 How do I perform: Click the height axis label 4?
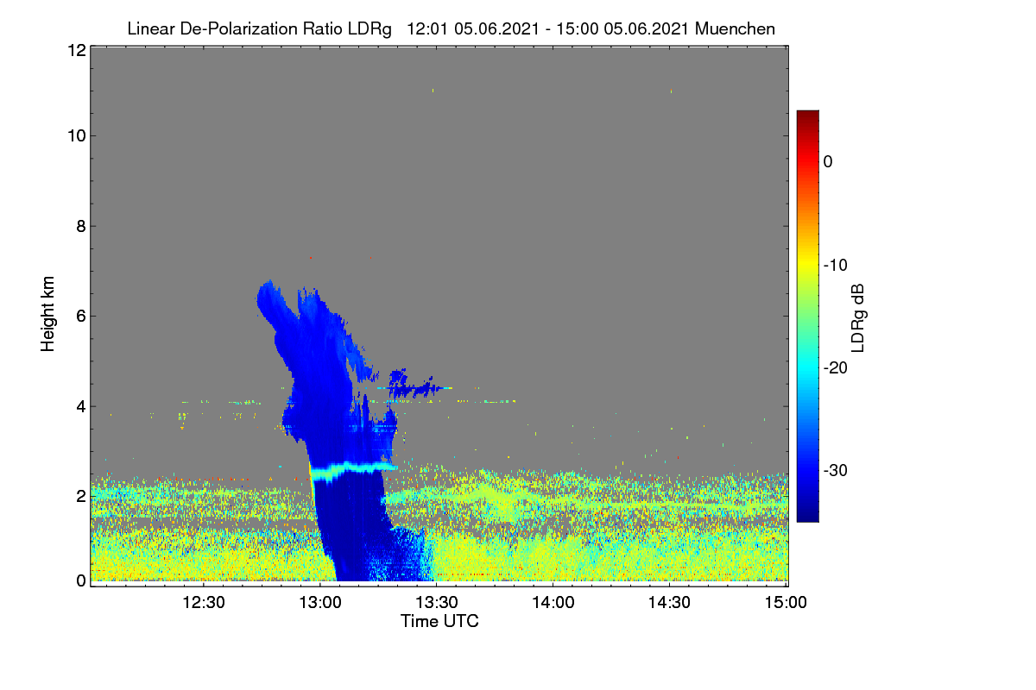79,406
